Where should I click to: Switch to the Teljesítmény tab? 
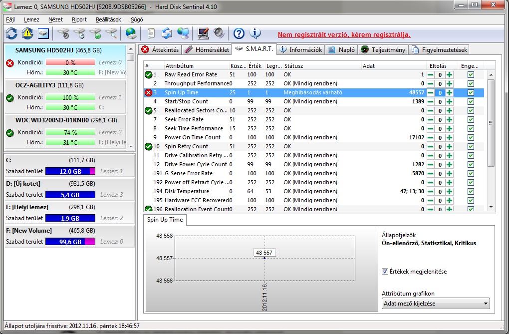tap(383, 50)
